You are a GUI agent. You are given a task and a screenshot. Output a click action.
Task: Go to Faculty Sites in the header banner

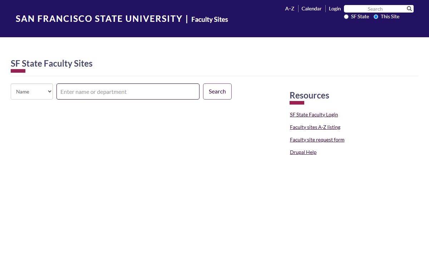(209, 20)
